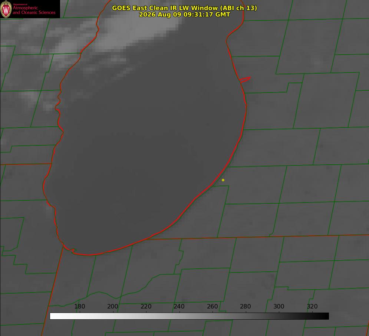Click the red hook-shaped spit on the east shore
The height and width of the screenshot is (336, 369).
(x=245, y=80)
